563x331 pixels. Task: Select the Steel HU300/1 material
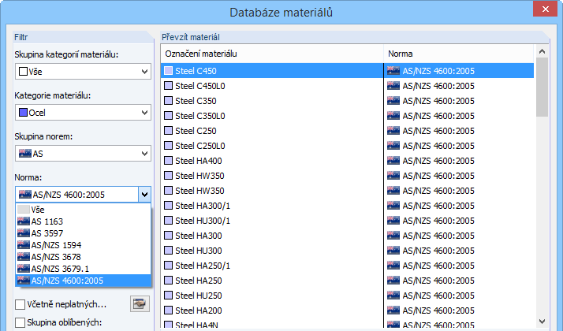(347, 221)
